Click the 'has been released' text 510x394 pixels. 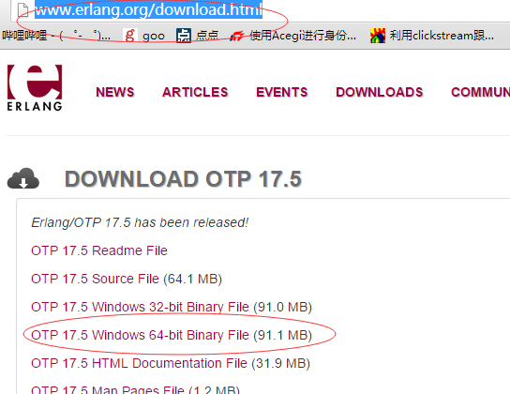pyautogui.click(x=191, y=222)
